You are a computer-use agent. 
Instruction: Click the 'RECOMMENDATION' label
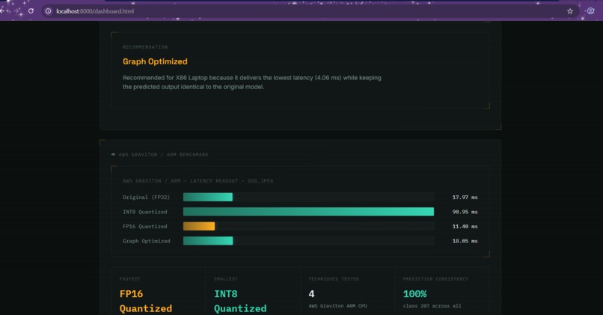point(145,47)
